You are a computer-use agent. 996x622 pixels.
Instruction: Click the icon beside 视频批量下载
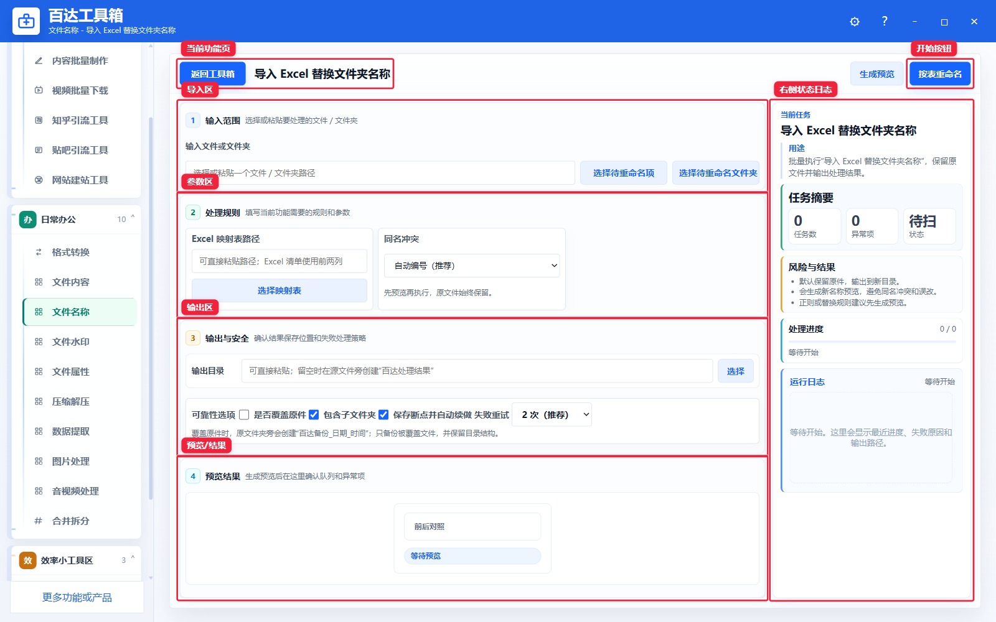pyautogui.click(x=39, y=91)
